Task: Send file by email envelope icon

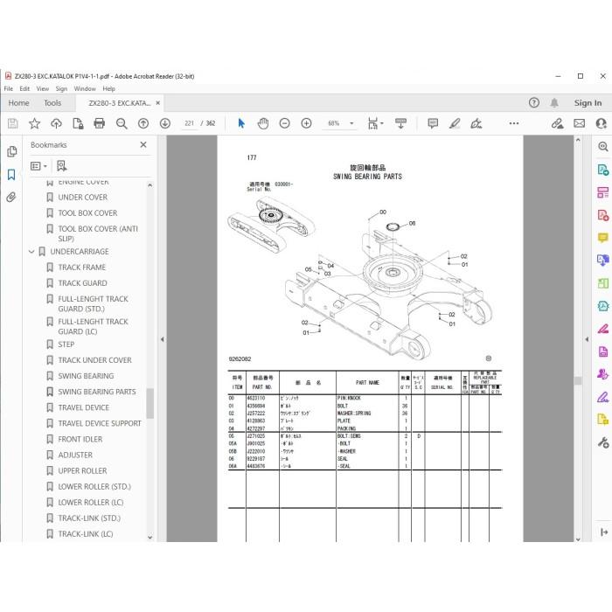Action: point(579,124)
